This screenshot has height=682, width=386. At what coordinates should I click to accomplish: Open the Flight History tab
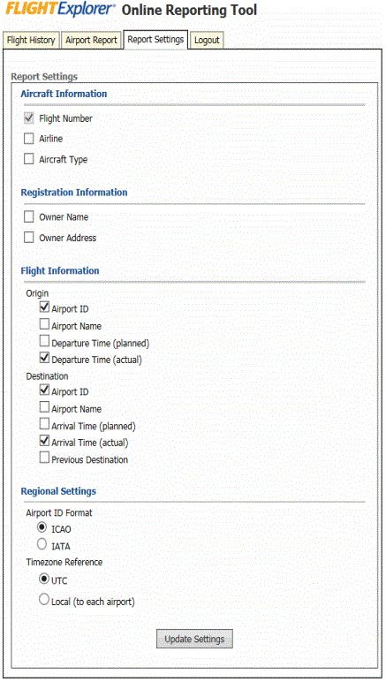coord(31,41)
